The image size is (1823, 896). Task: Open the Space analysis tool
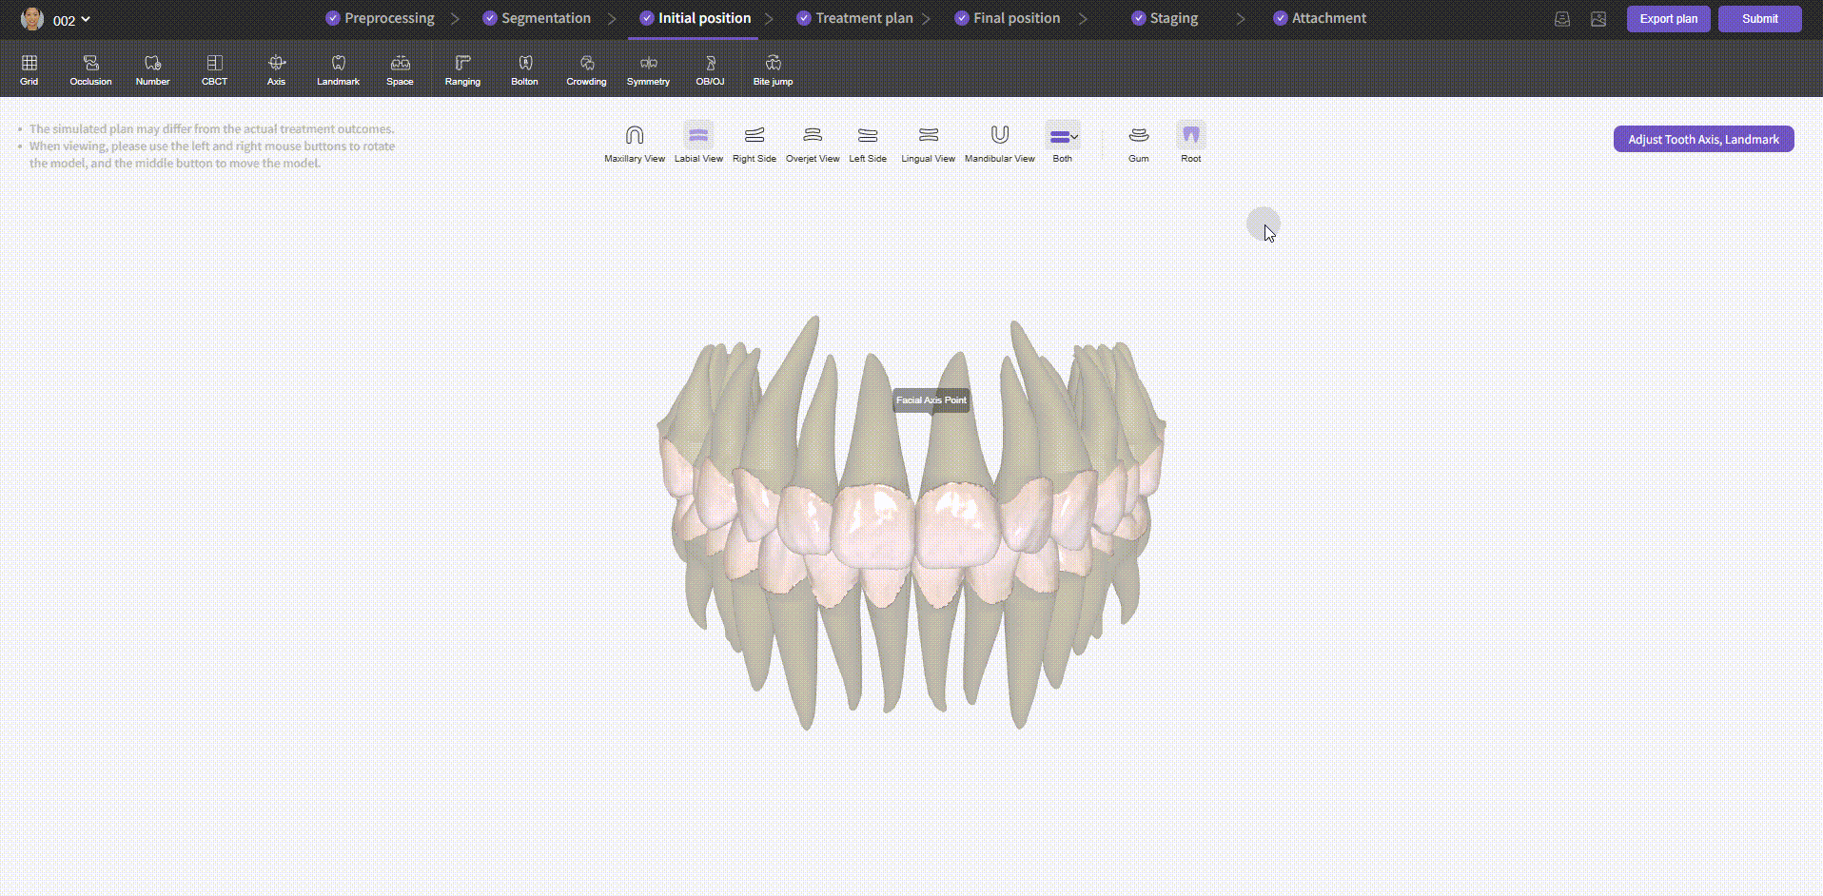(400, 70)
